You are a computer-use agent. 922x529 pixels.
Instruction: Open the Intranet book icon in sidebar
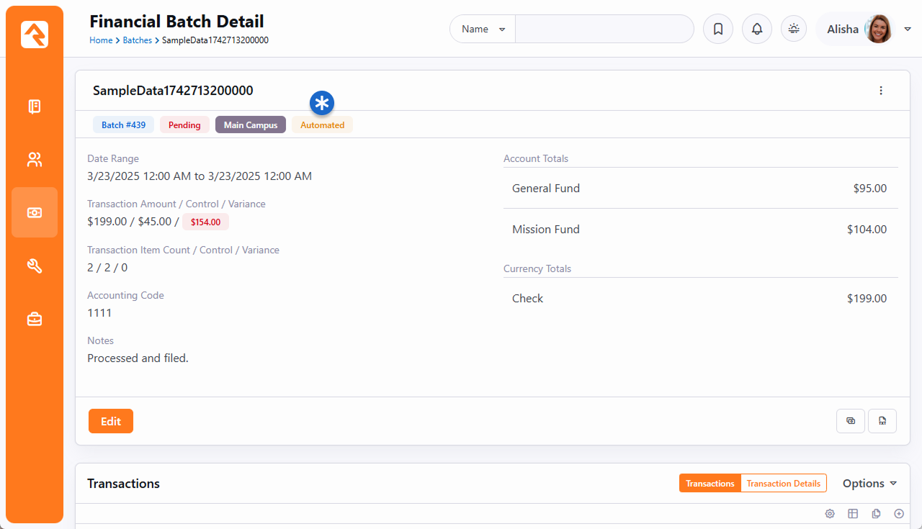pyautogui.click(x=35, y=107)
